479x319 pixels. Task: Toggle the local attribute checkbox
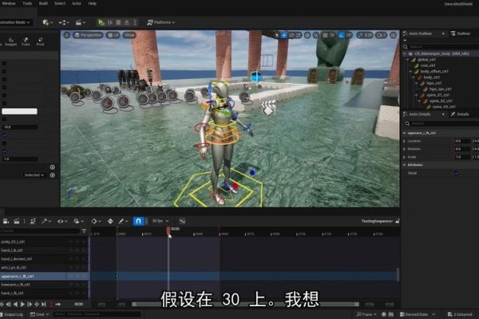457,173
